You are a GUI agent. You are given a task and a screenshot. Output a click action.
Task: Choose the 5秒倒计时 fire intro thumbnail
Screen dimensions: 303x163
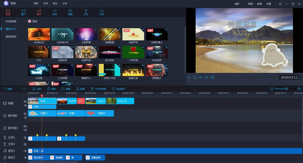[x=39, y=34]
